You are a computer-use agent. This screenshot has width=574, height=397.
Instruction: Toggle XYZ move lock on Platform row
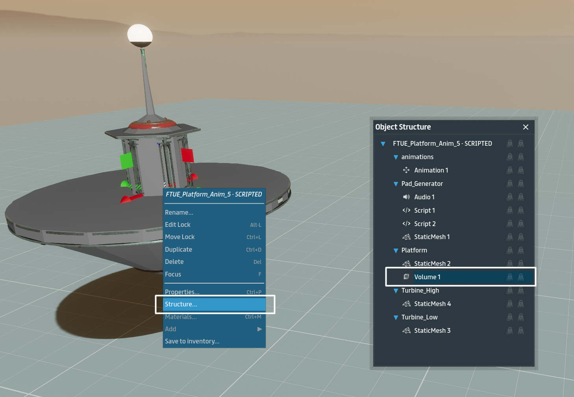[521, 250]
